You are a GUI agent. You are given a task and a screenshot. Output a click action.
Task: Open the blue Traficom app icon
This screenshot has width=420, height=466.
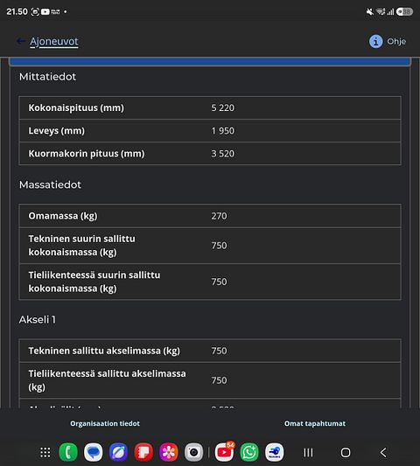point(274,452)
